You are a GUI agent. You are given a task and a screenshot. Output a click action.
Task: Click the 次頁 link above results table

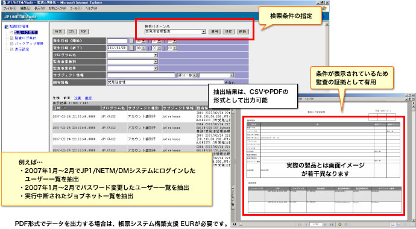[77, 98]
